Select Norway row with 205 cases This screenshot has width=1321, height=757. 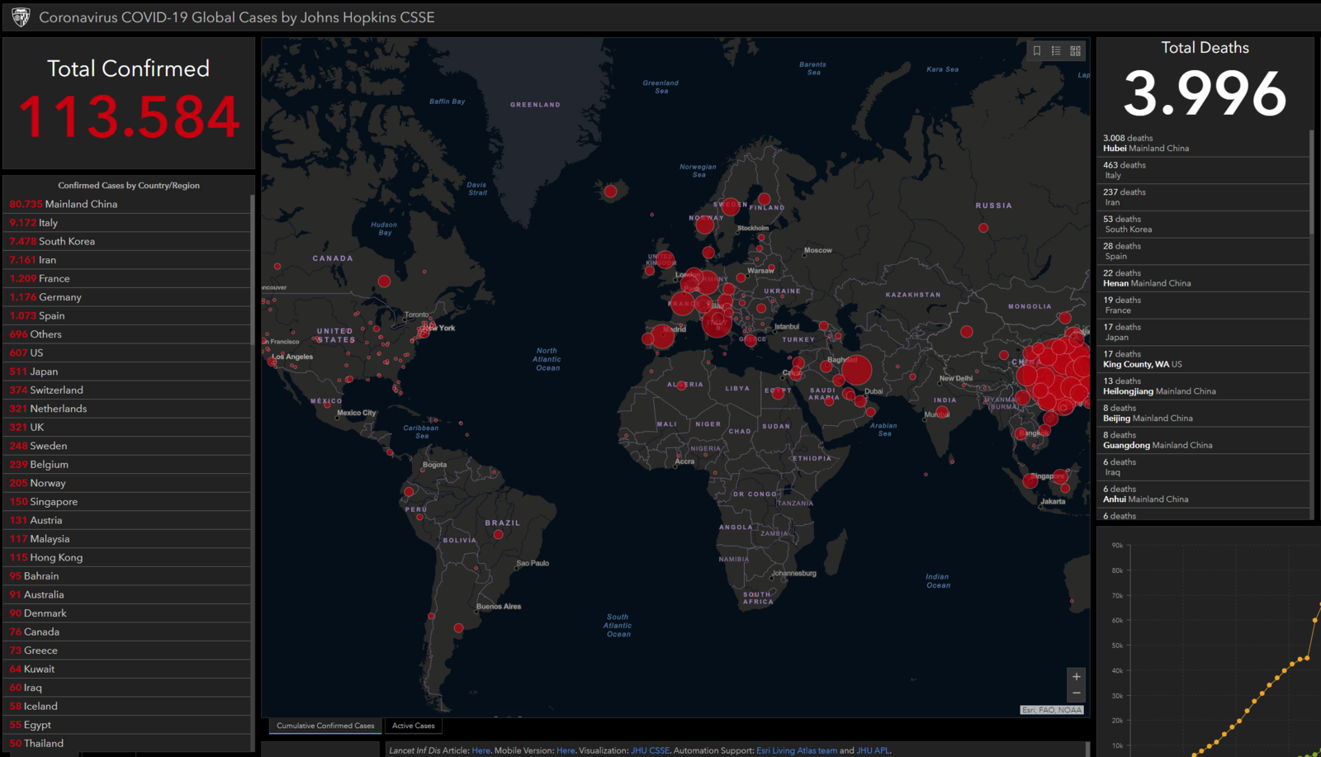point(126,483)
